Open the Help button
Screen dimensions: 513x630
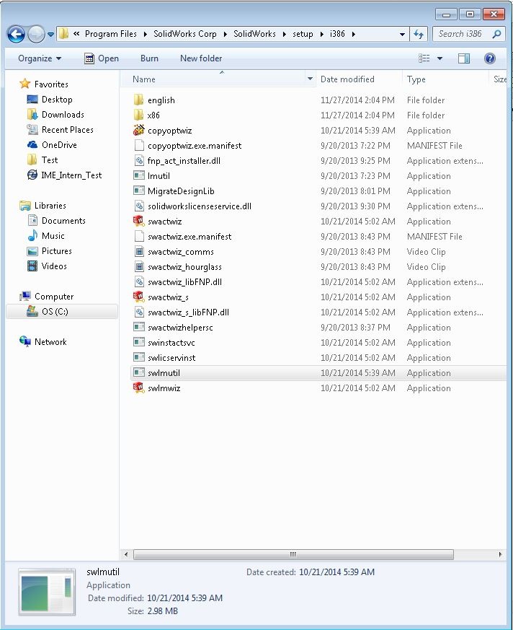pos(489,58)
